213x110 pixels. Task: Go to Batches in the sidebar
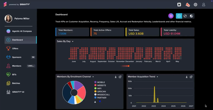21,83
